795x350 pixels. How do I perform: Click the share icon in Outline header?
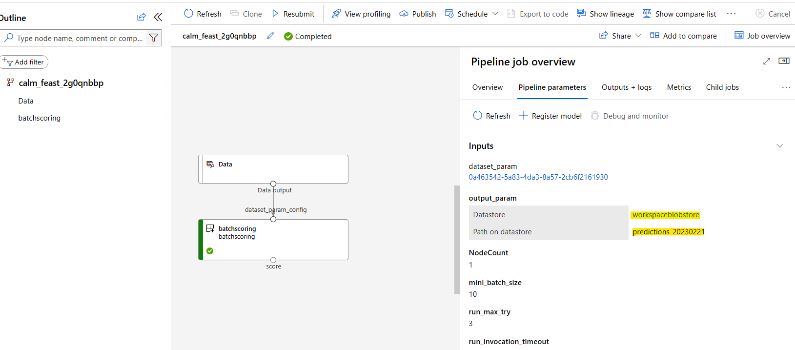[x=141, y=17]
